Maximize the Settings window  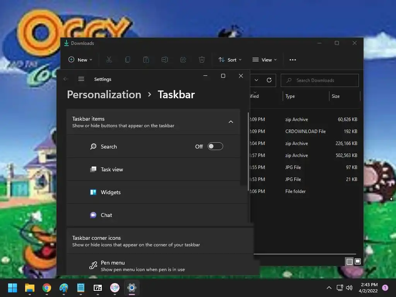tap(223, 76)
